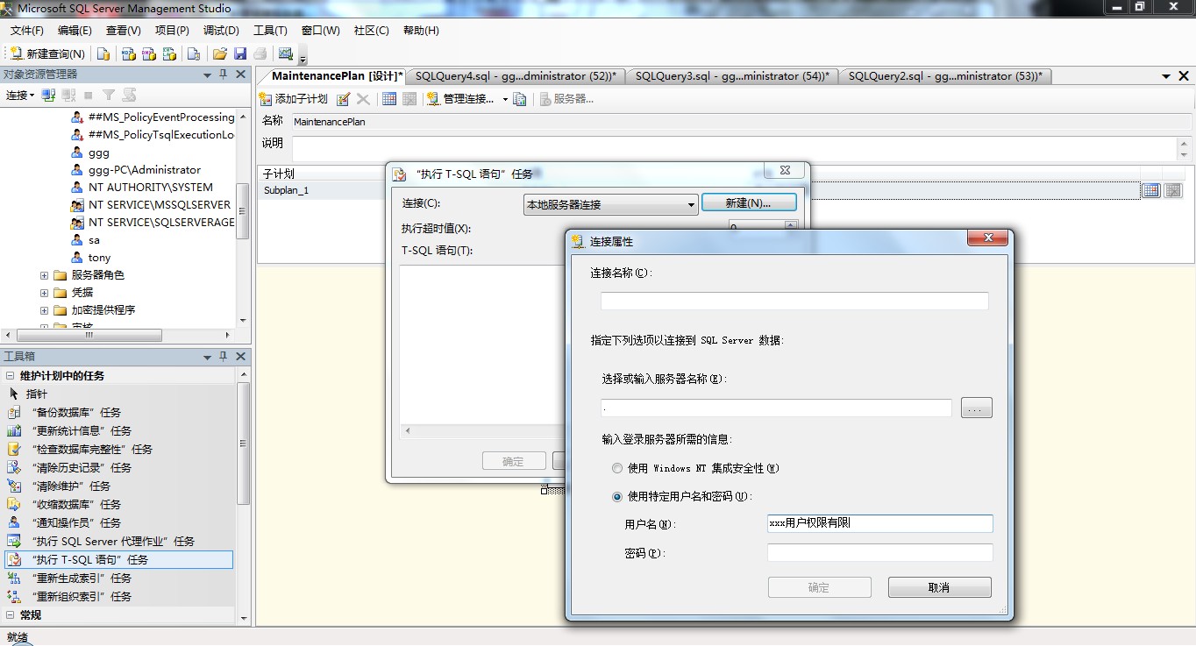This screenshot has width=1196, height=646.
Task: Select the “检查数据库完整性”任务 toolbox item
Action: pos(118,449)
